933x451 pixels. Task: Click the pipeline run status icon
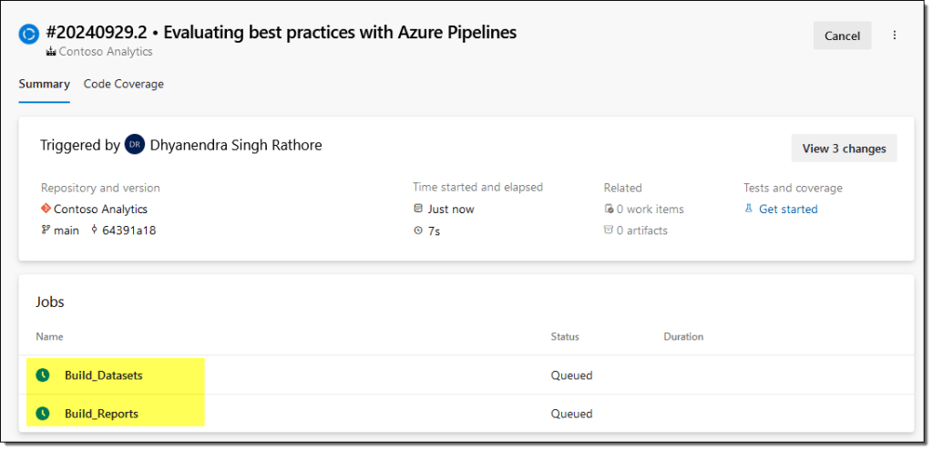[x=28, y=35]
